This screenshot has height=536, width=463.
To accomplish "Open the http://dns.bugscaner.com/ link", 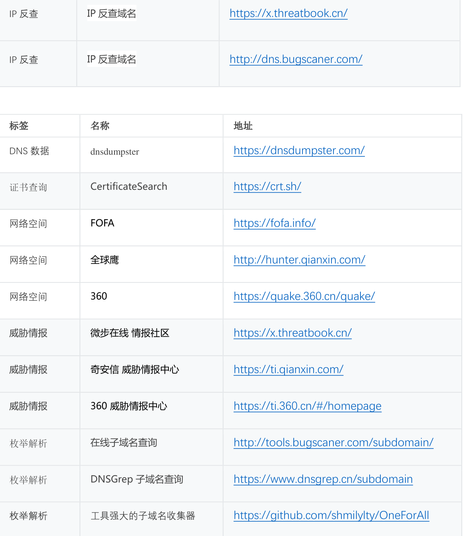I will [296, 59].
